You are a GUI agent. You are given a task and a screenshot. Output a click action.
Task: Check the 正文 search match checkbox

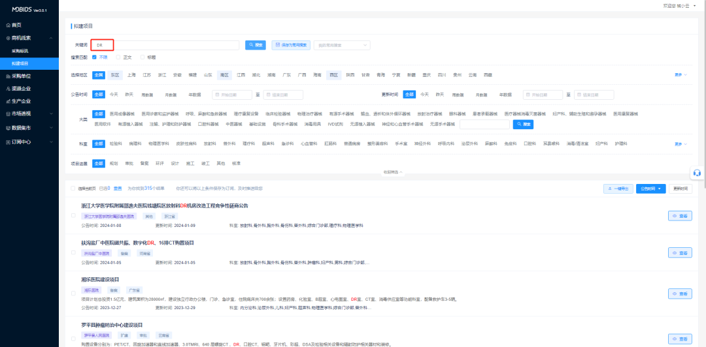click(x=118, y=57)
